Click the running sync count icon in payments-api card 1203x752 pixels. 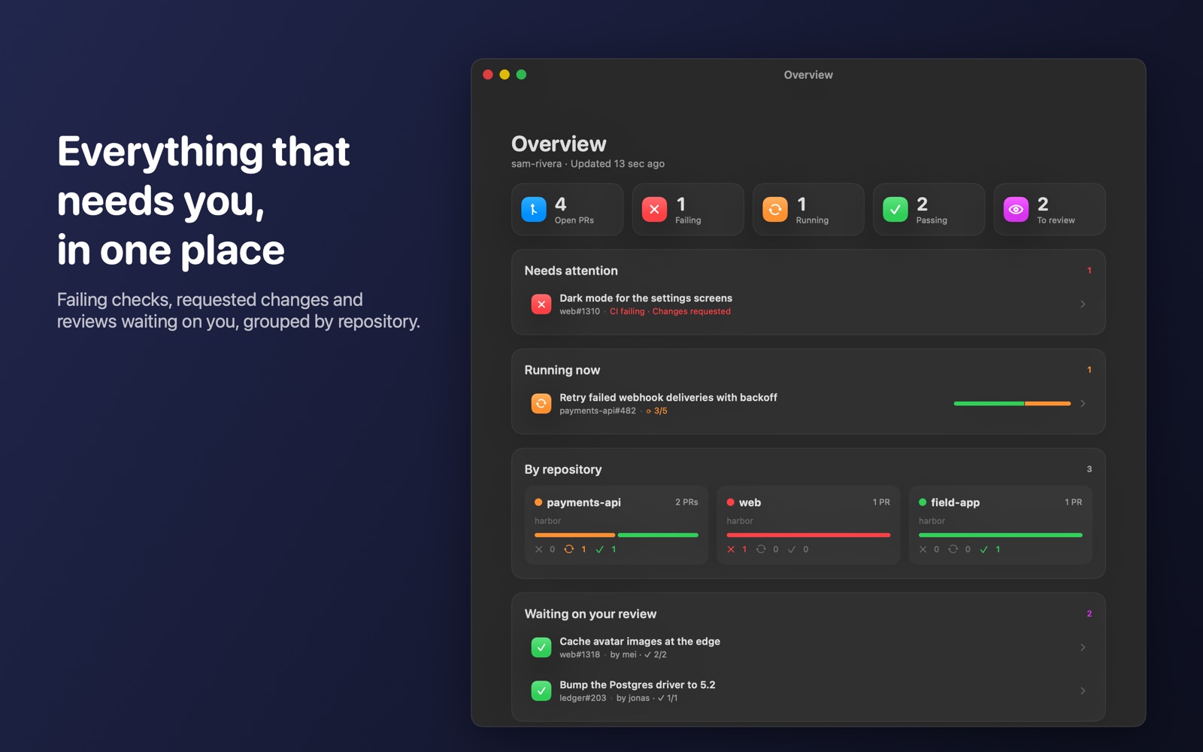pos(569,550)
